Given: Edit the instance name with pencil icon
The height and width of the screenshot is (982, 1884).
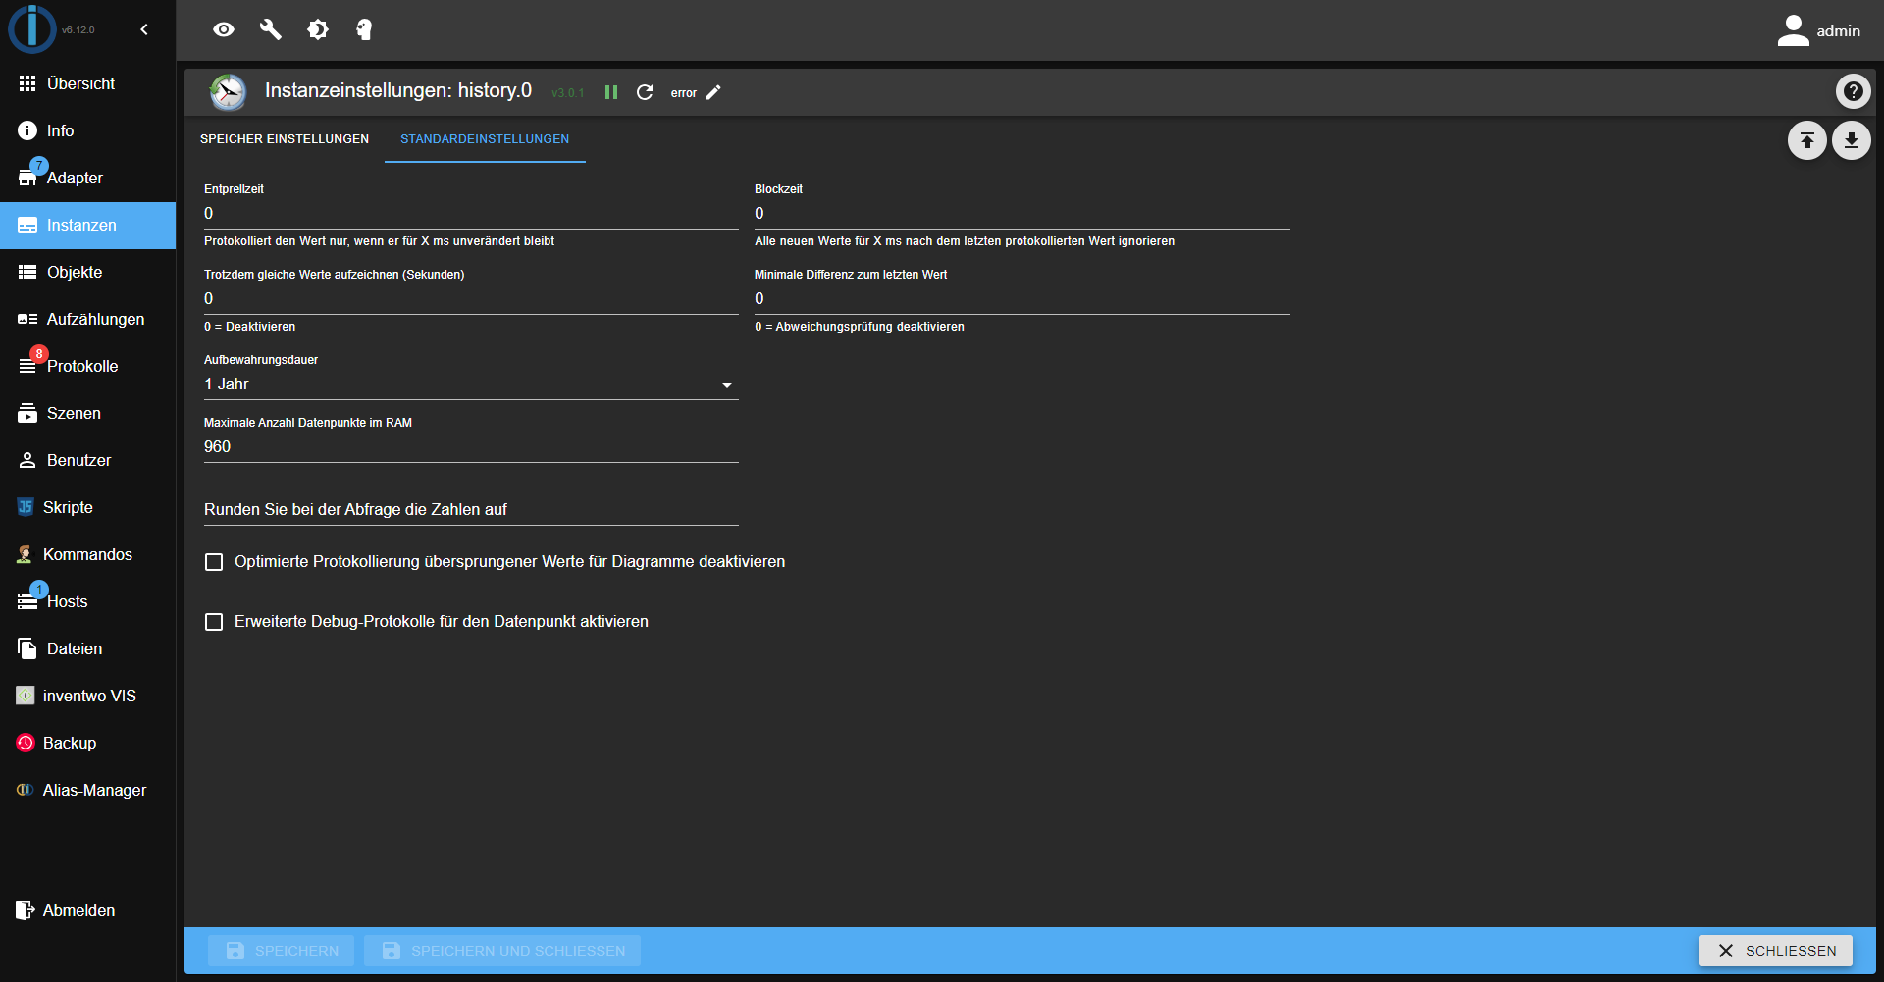Looking at the screenshot, I should (713, 92).
